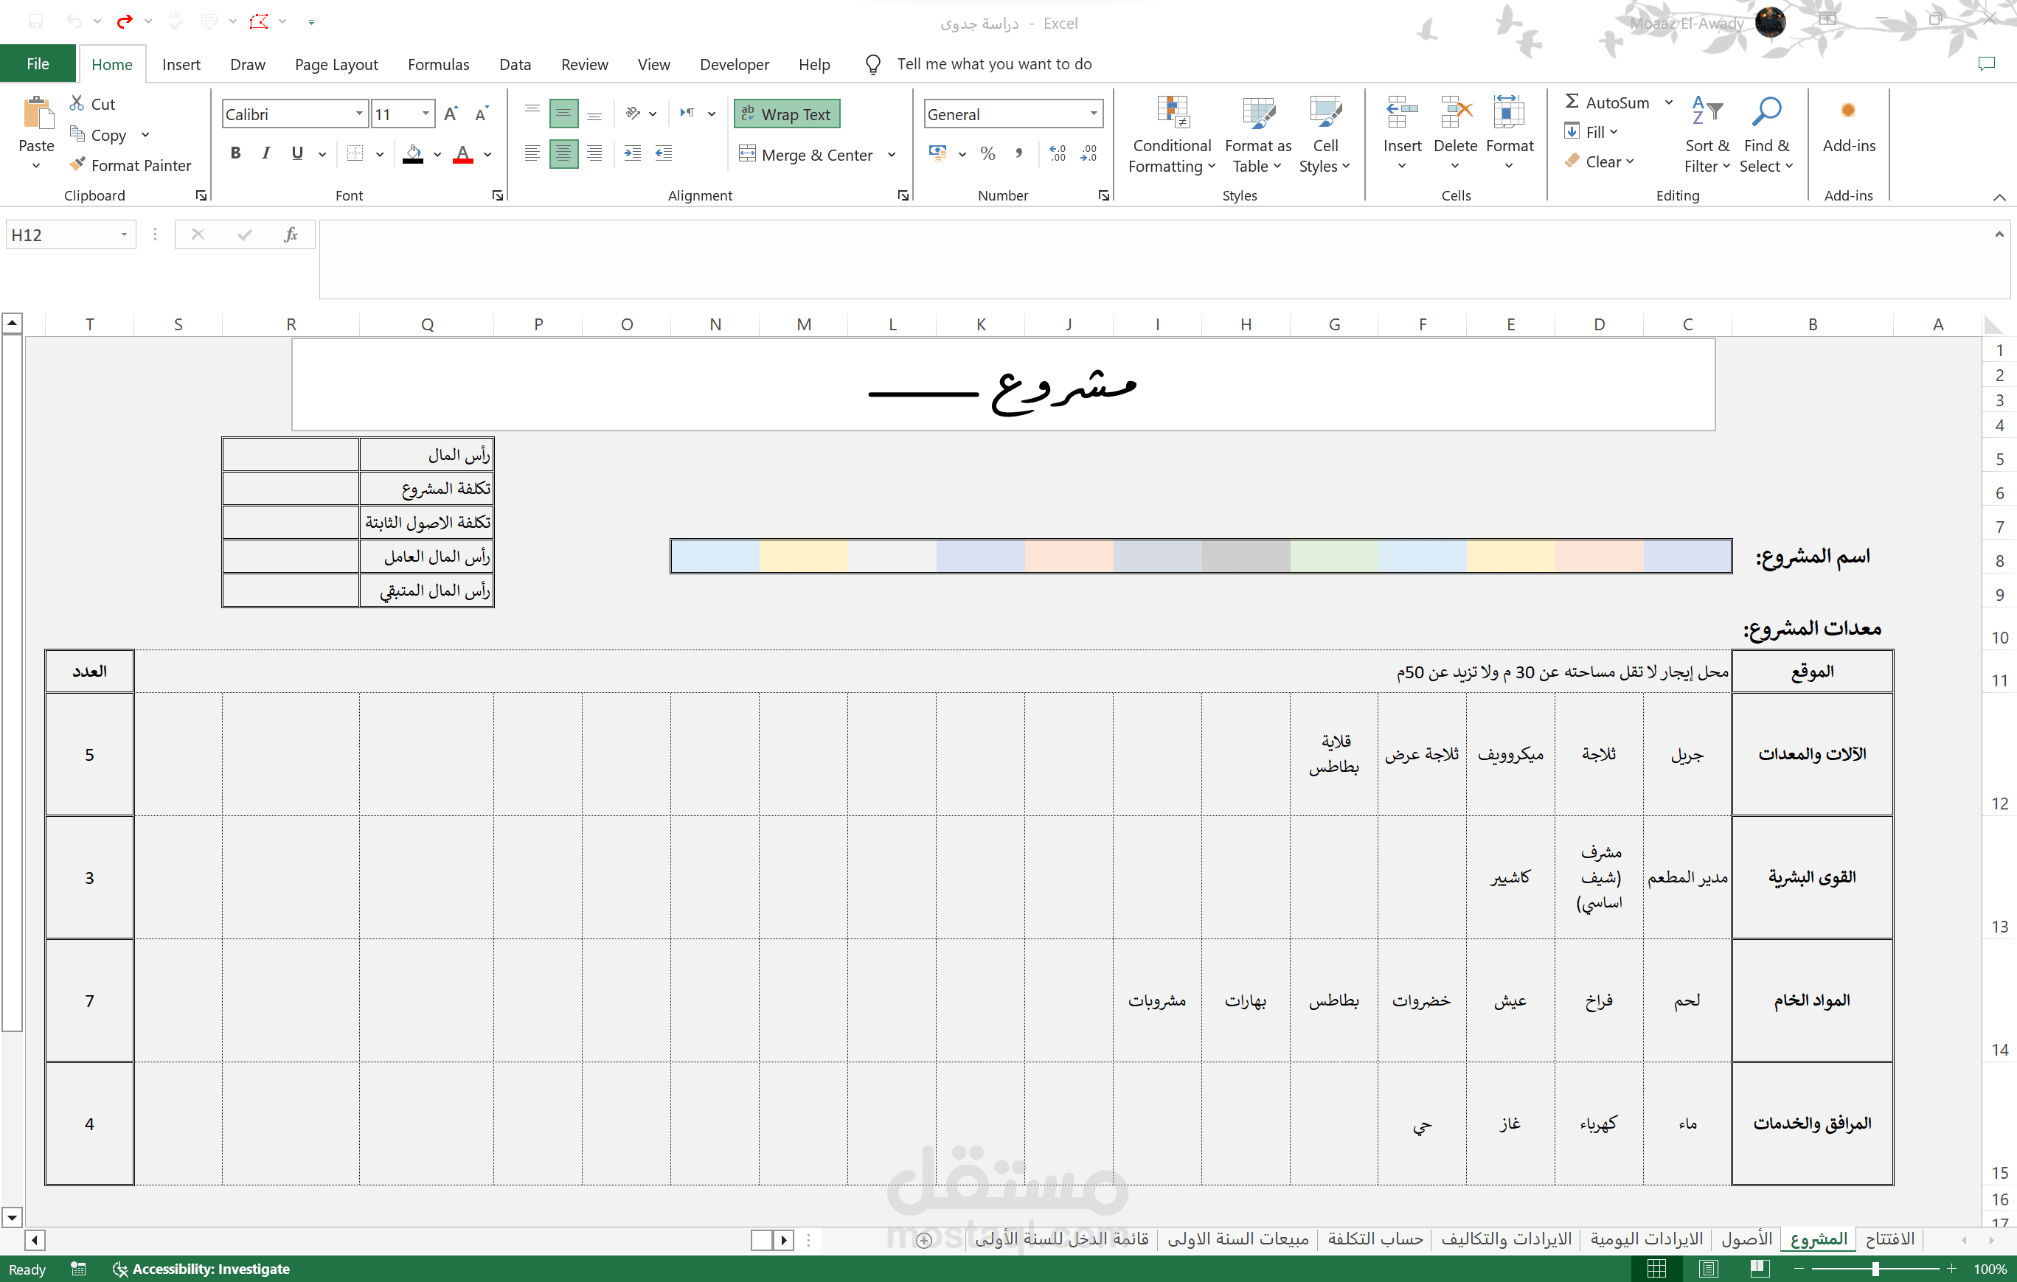Open the font name dropdown

pyautogui.click(x=358, y=113)
